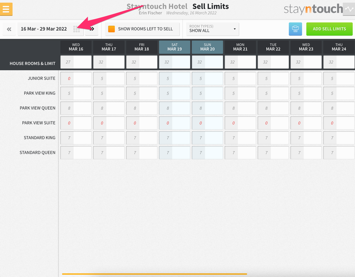
Task: Click Park View Suite limit cell for Mar 21
Action: [240, 123]
